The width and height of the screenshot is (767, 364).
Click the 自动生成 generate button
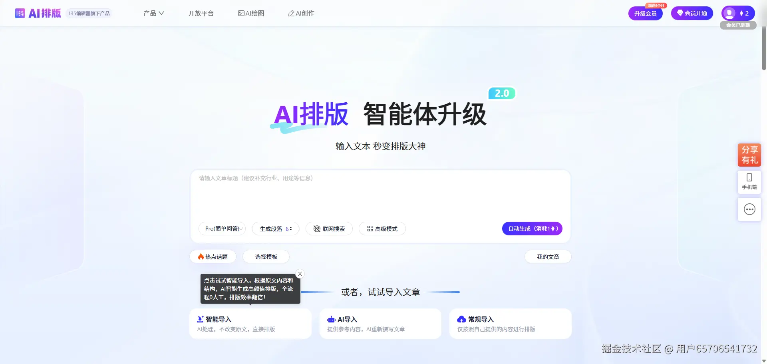[x=532, y=229]
